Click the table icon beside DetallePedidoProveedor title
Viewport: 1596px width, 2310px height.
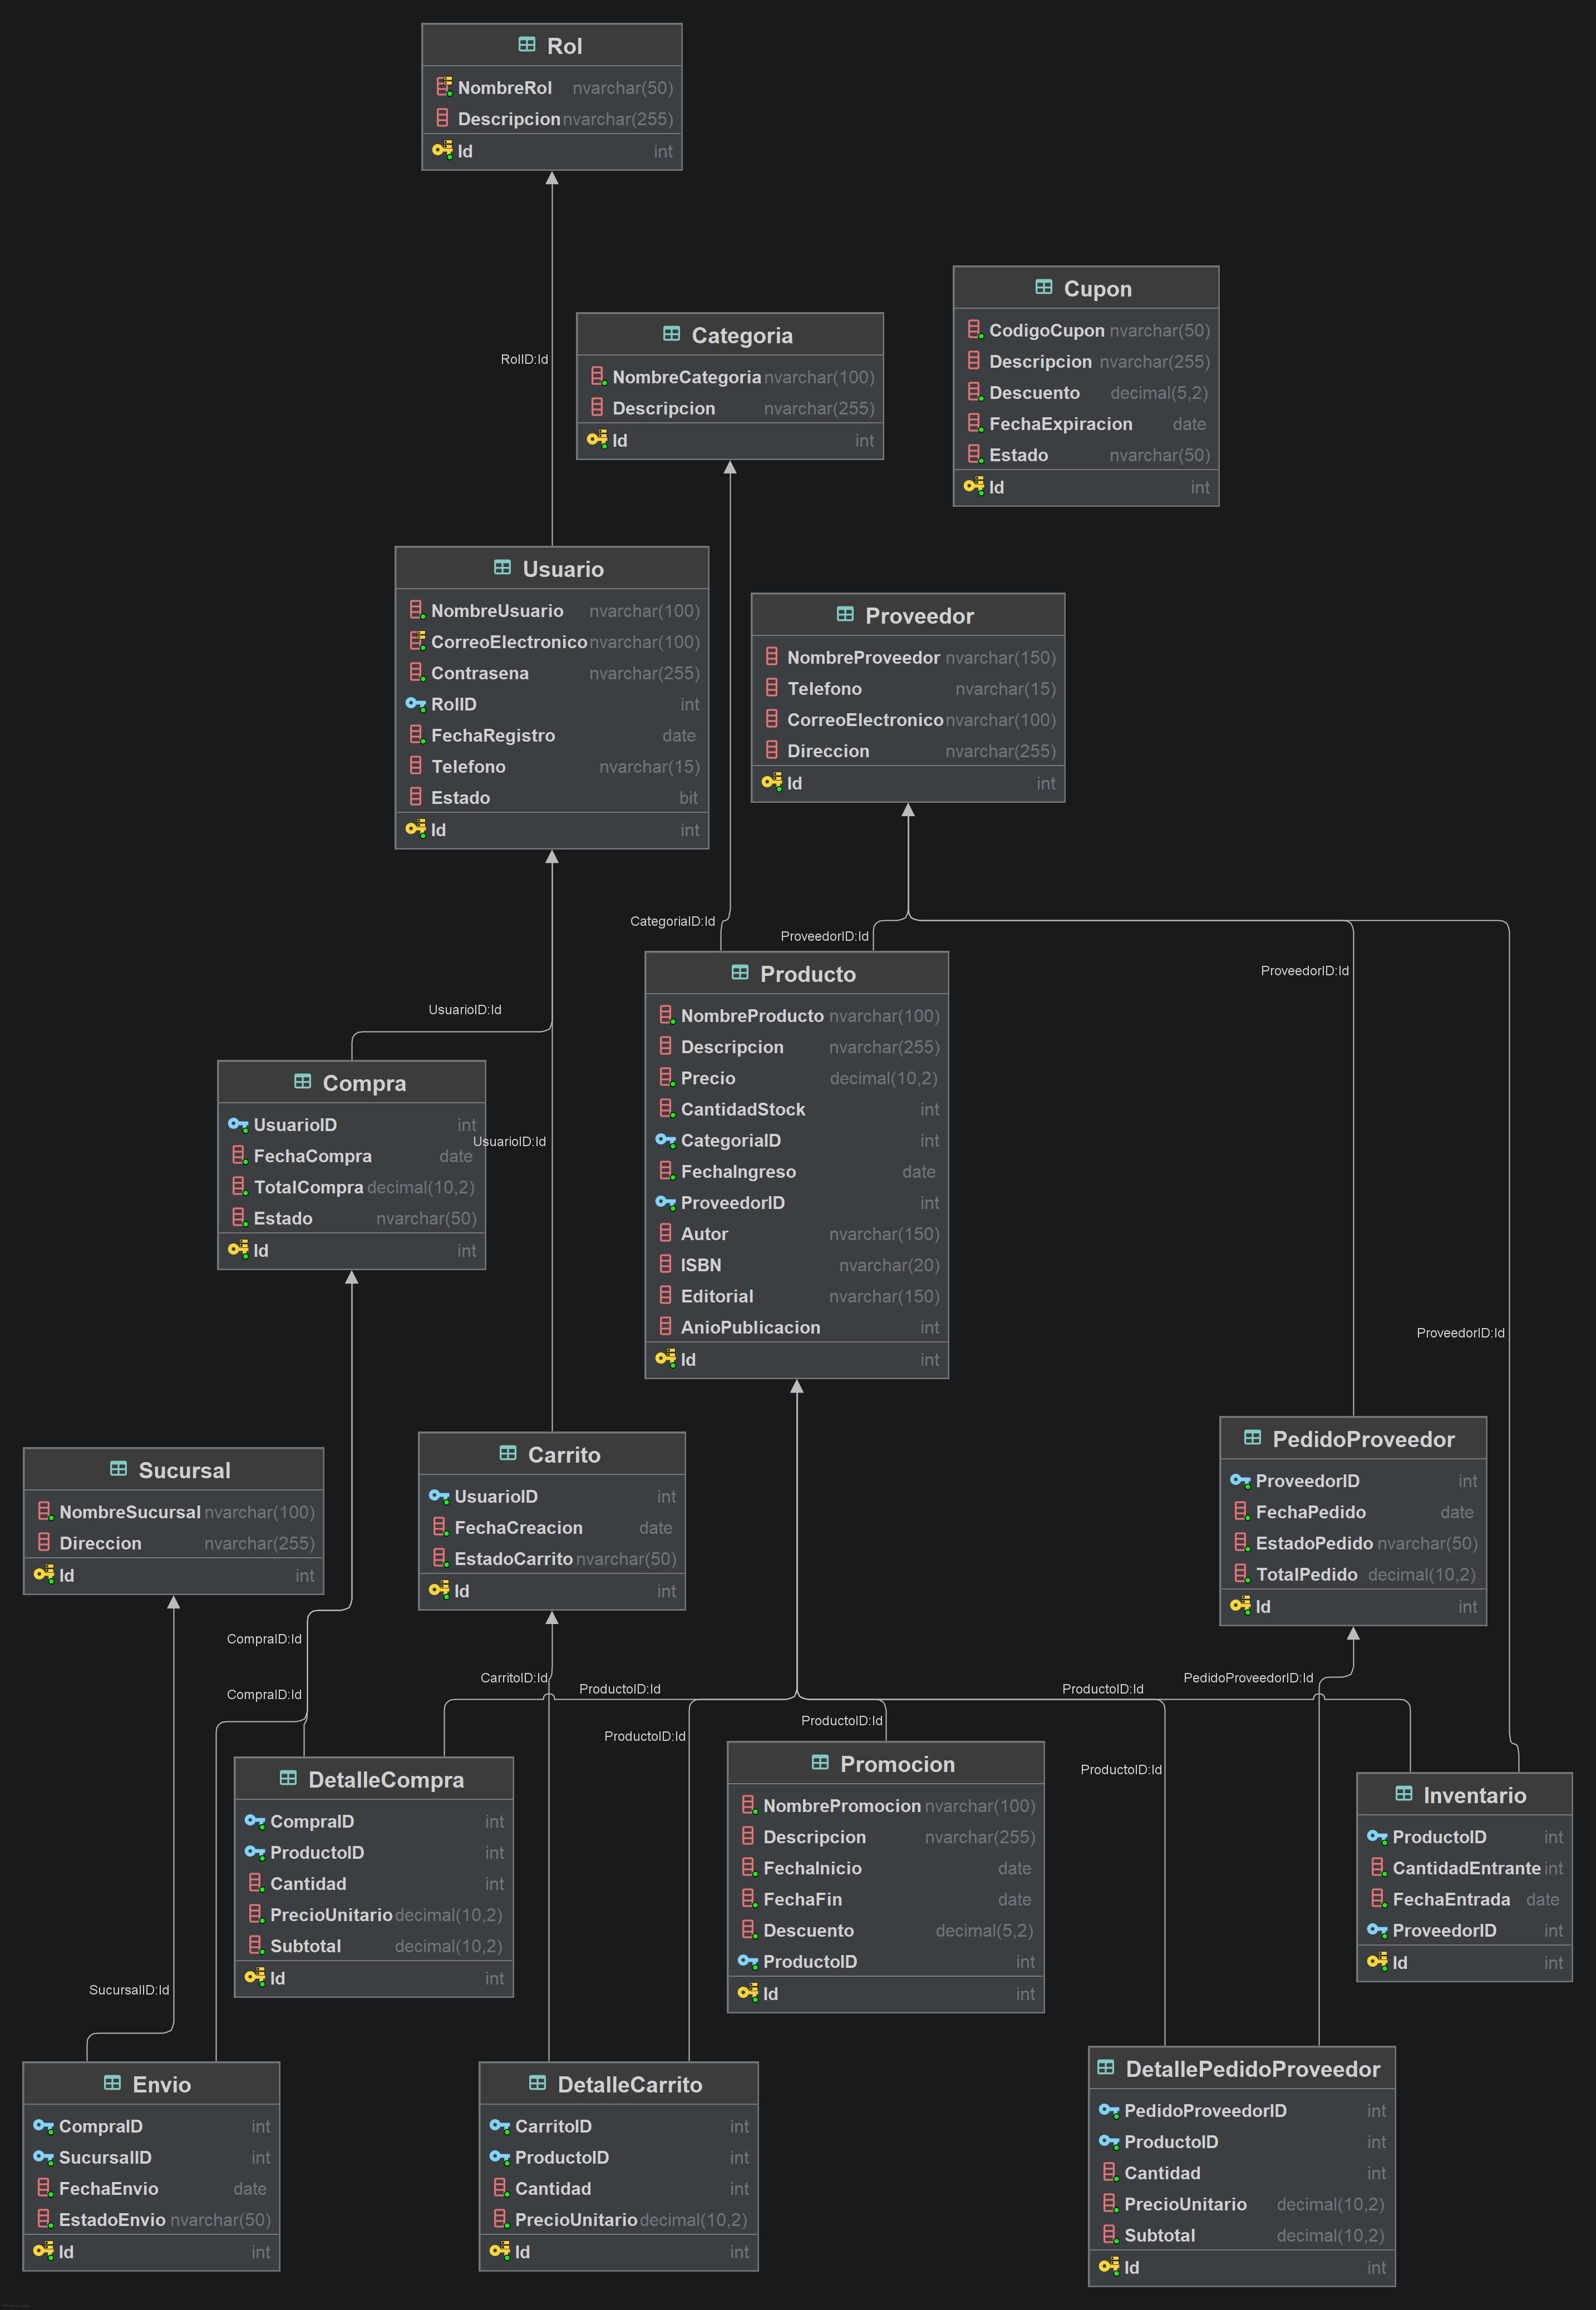pos(1105,2067)
